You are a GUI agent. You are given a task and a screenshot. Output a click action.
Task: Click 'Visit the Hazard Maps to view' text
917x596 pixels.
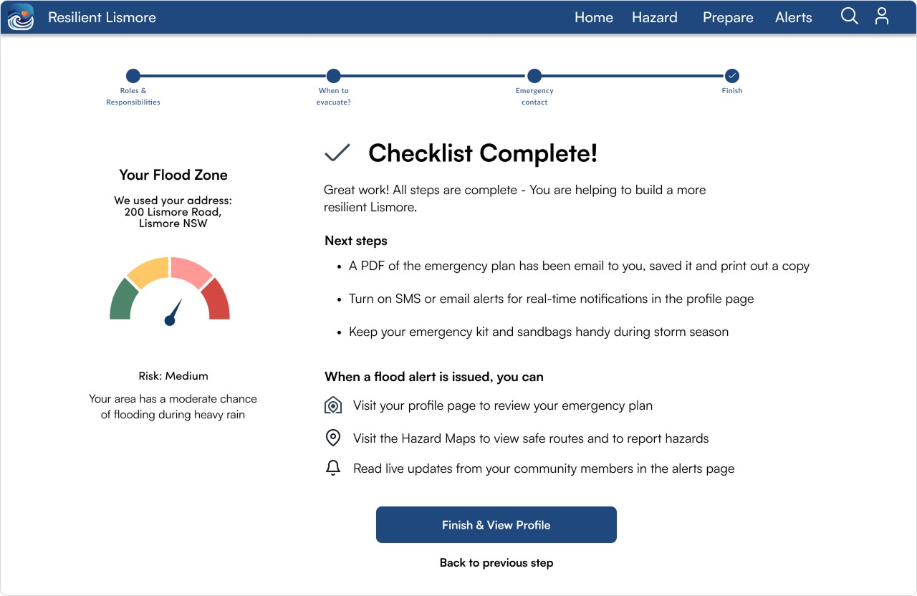tap(531, 438)
